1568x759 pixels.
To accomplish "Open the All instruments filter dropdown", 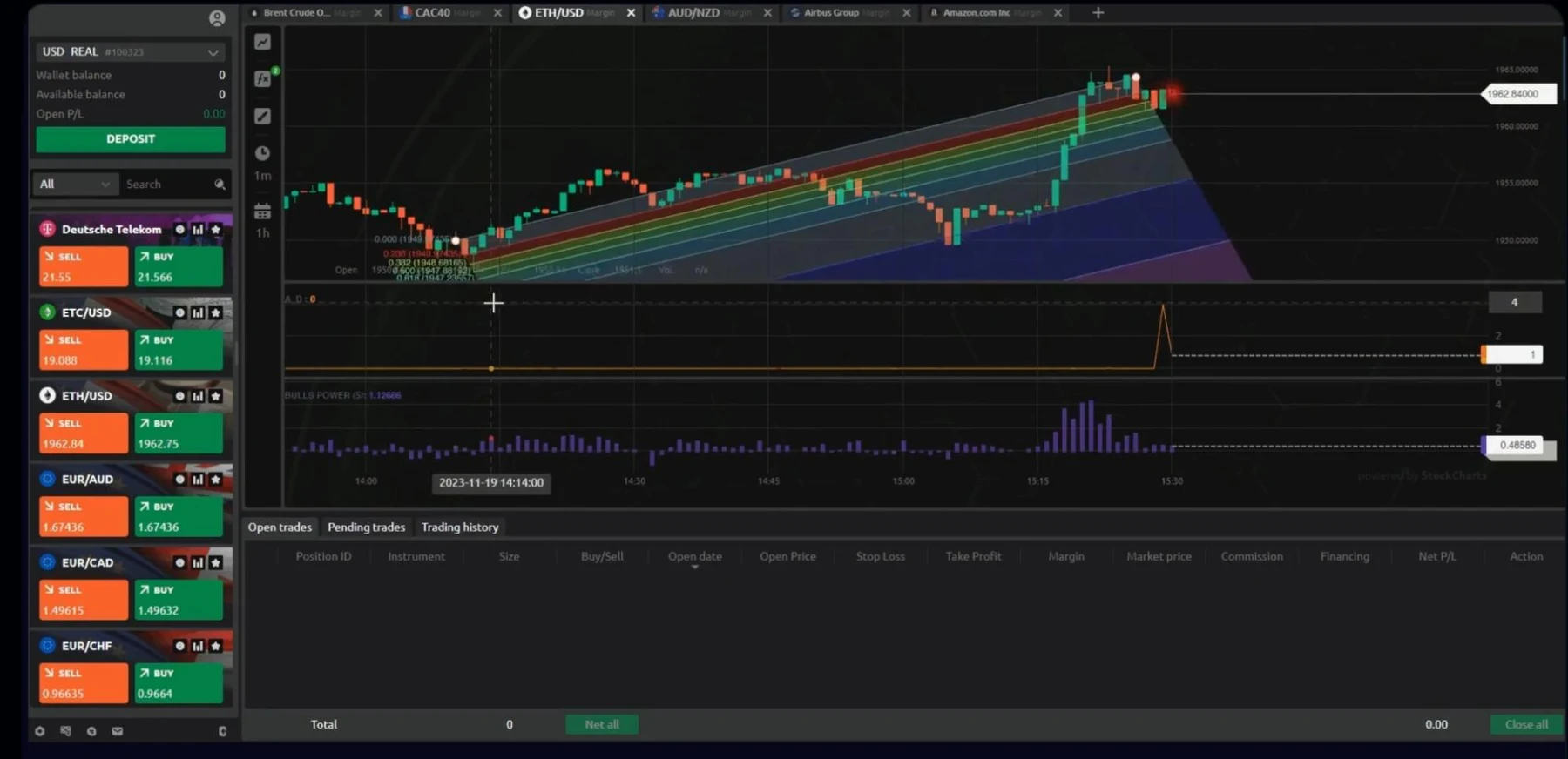I will pyautogui.click(x=75, y=185).
